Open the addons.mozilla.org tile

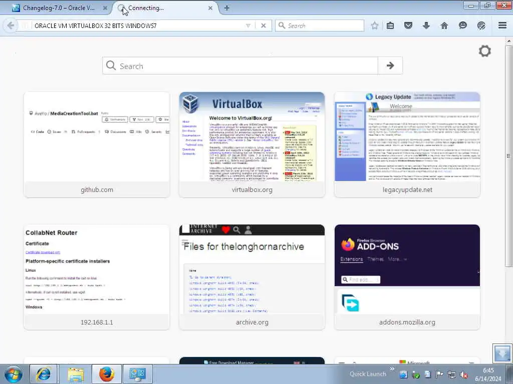(407, 277)
